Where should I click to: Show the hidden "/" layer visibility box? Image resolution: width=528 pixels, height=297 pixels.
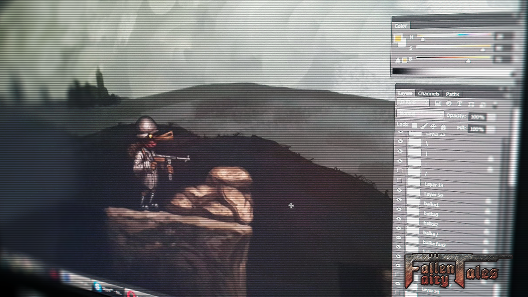[x=400, y=171]
